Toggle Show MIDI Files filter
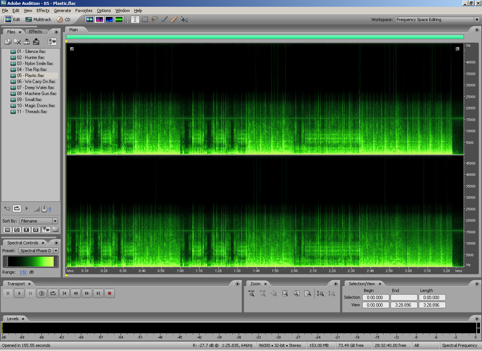 click(36, 230)
